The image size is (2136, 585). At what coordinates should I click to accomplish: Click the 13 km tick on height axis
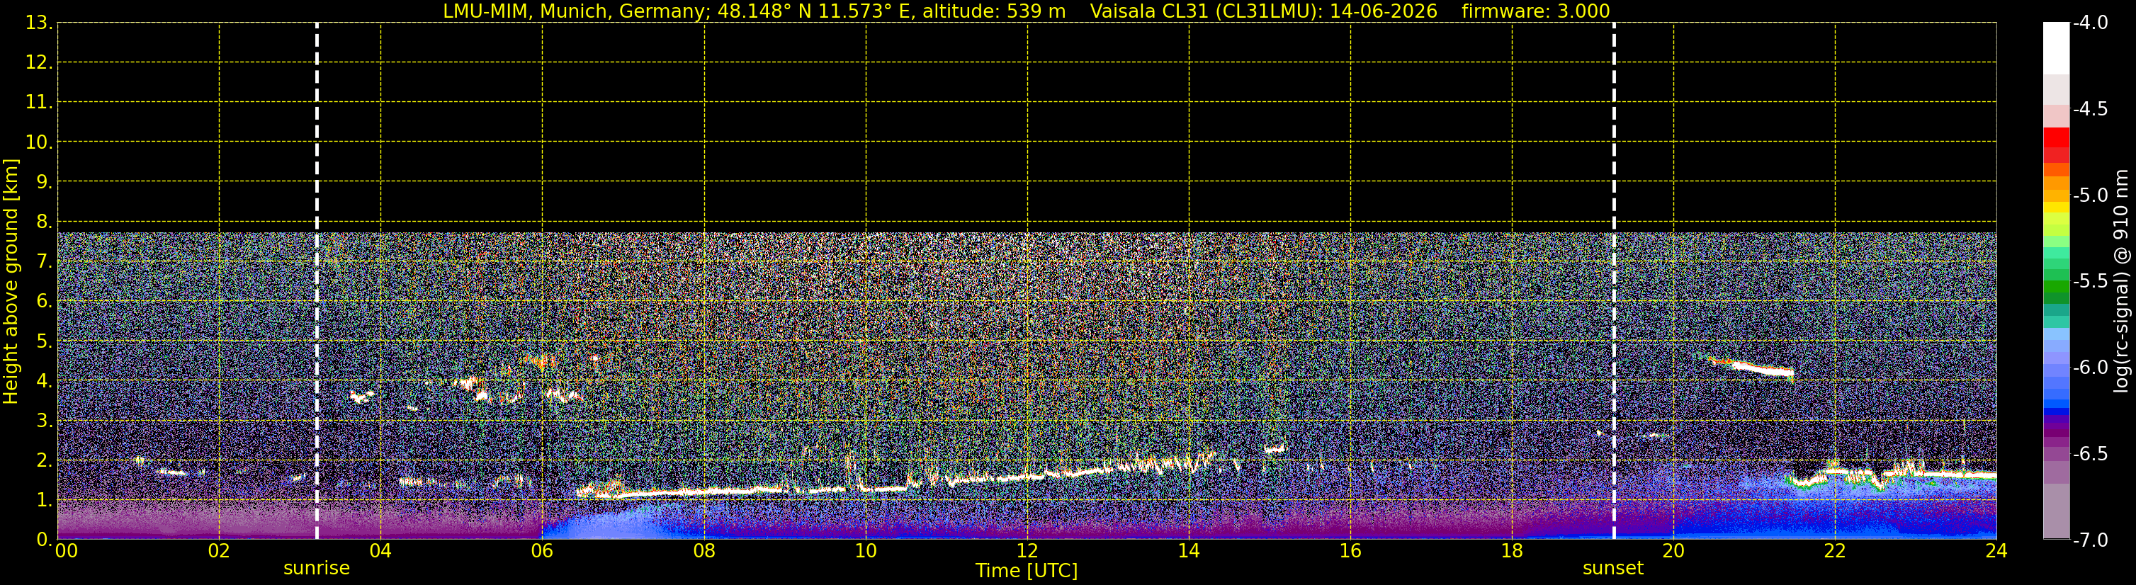tap(38, 23)
